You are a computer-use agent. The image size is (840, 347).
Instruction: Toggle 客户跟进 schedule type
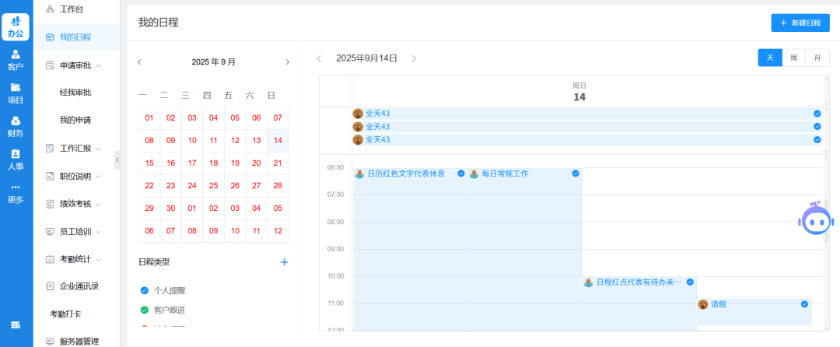pyautogui.click(x=144, y=310)
